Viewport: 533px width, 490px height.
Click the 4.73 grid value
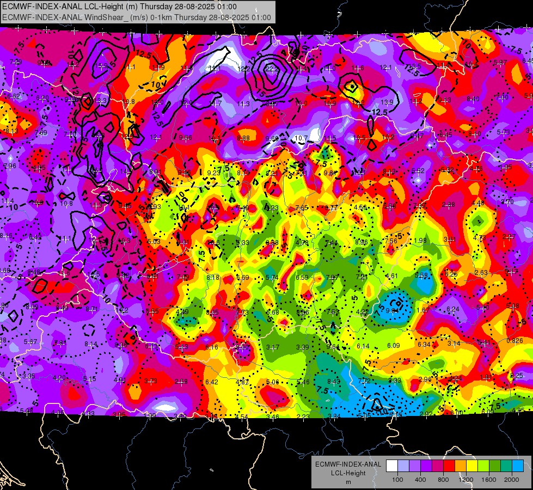tap(479, 238)
